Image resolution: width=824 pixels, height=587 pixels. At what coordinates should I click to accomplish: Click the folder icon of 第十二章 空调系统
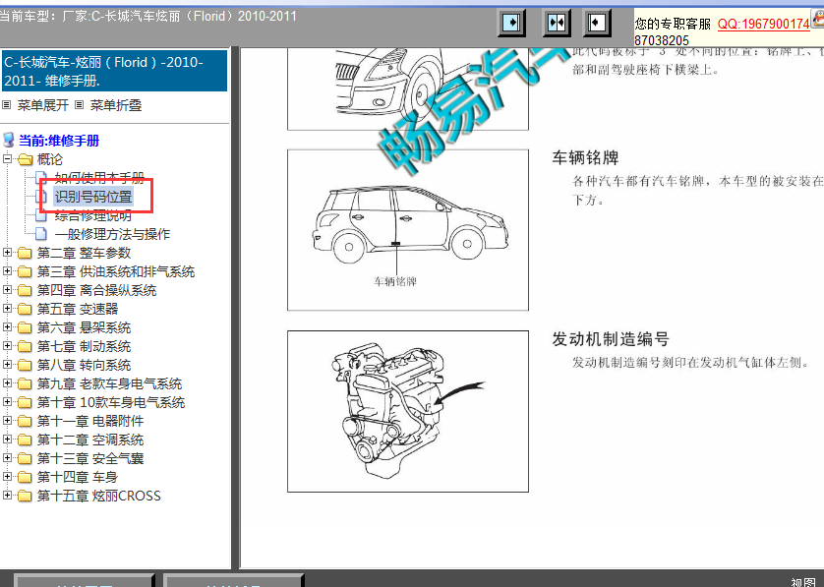pos(26,440)
